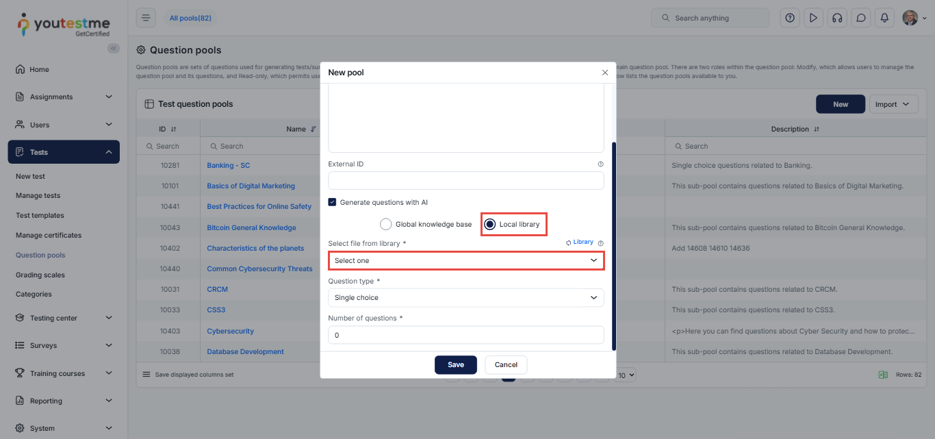The image size is (935, 439).
Task: Open the chat bubble icon in header
Action: (861, 18)
